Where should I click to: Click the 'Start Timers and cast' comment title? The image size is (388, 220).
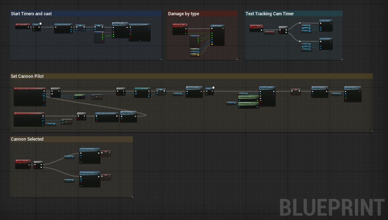(31, 13)
